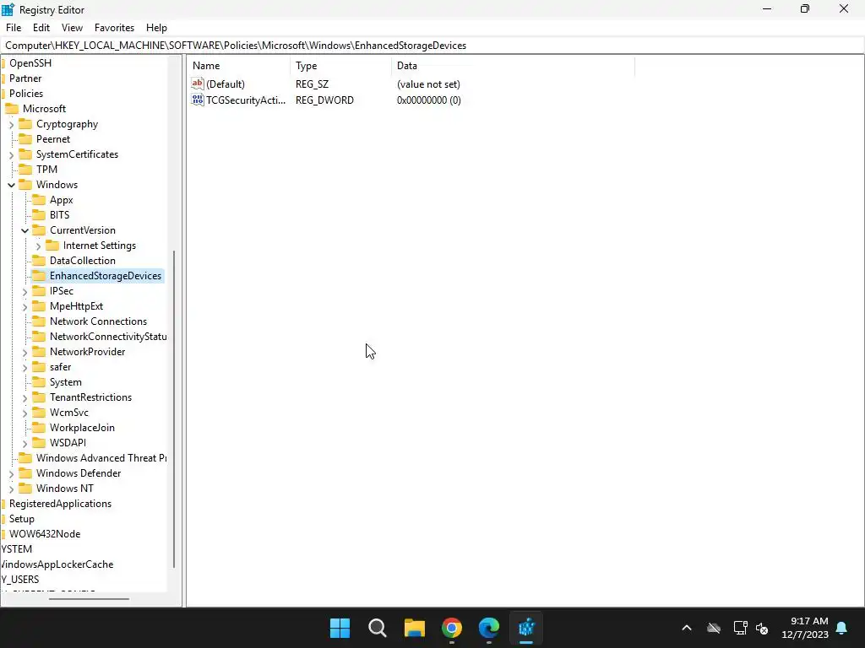Open the View menu
The height and width of the screenshot is (648, 865).
pyautogui.click(x=73, y=28)
